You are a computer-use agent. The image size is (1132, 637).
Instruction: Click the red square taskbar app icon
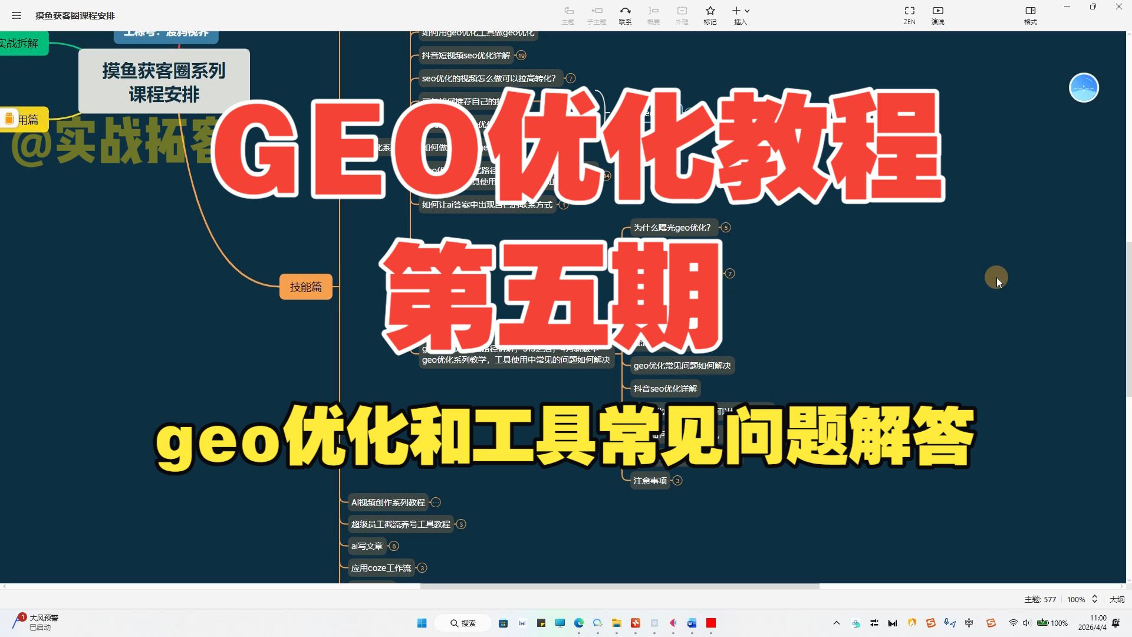(x=711, y=623)
